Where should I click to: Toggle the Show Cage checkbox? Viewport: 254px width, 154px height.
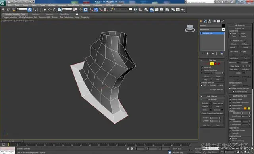pyautogui.click(x=230, y=108)
